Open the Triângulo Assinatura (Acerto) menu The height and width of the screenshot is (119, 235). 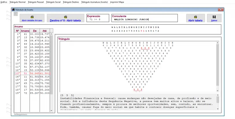coord(94,2)
